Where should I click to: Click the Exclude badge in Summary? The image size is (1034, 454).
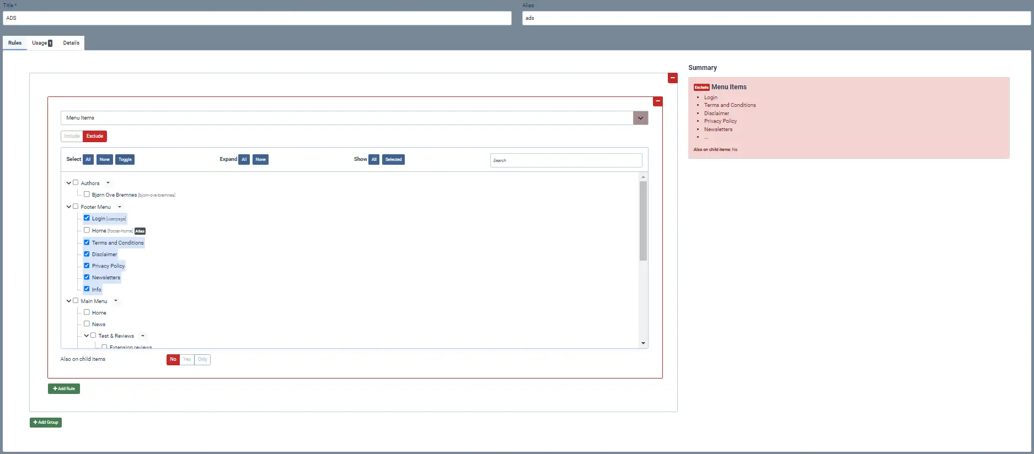(701, 87)
